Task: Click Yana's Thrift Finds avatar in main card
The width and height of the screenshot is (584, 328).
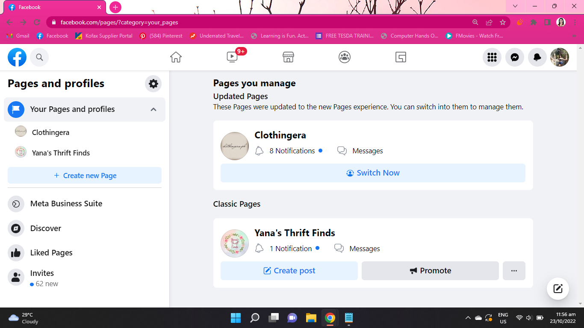Action: tap(235, 243)
